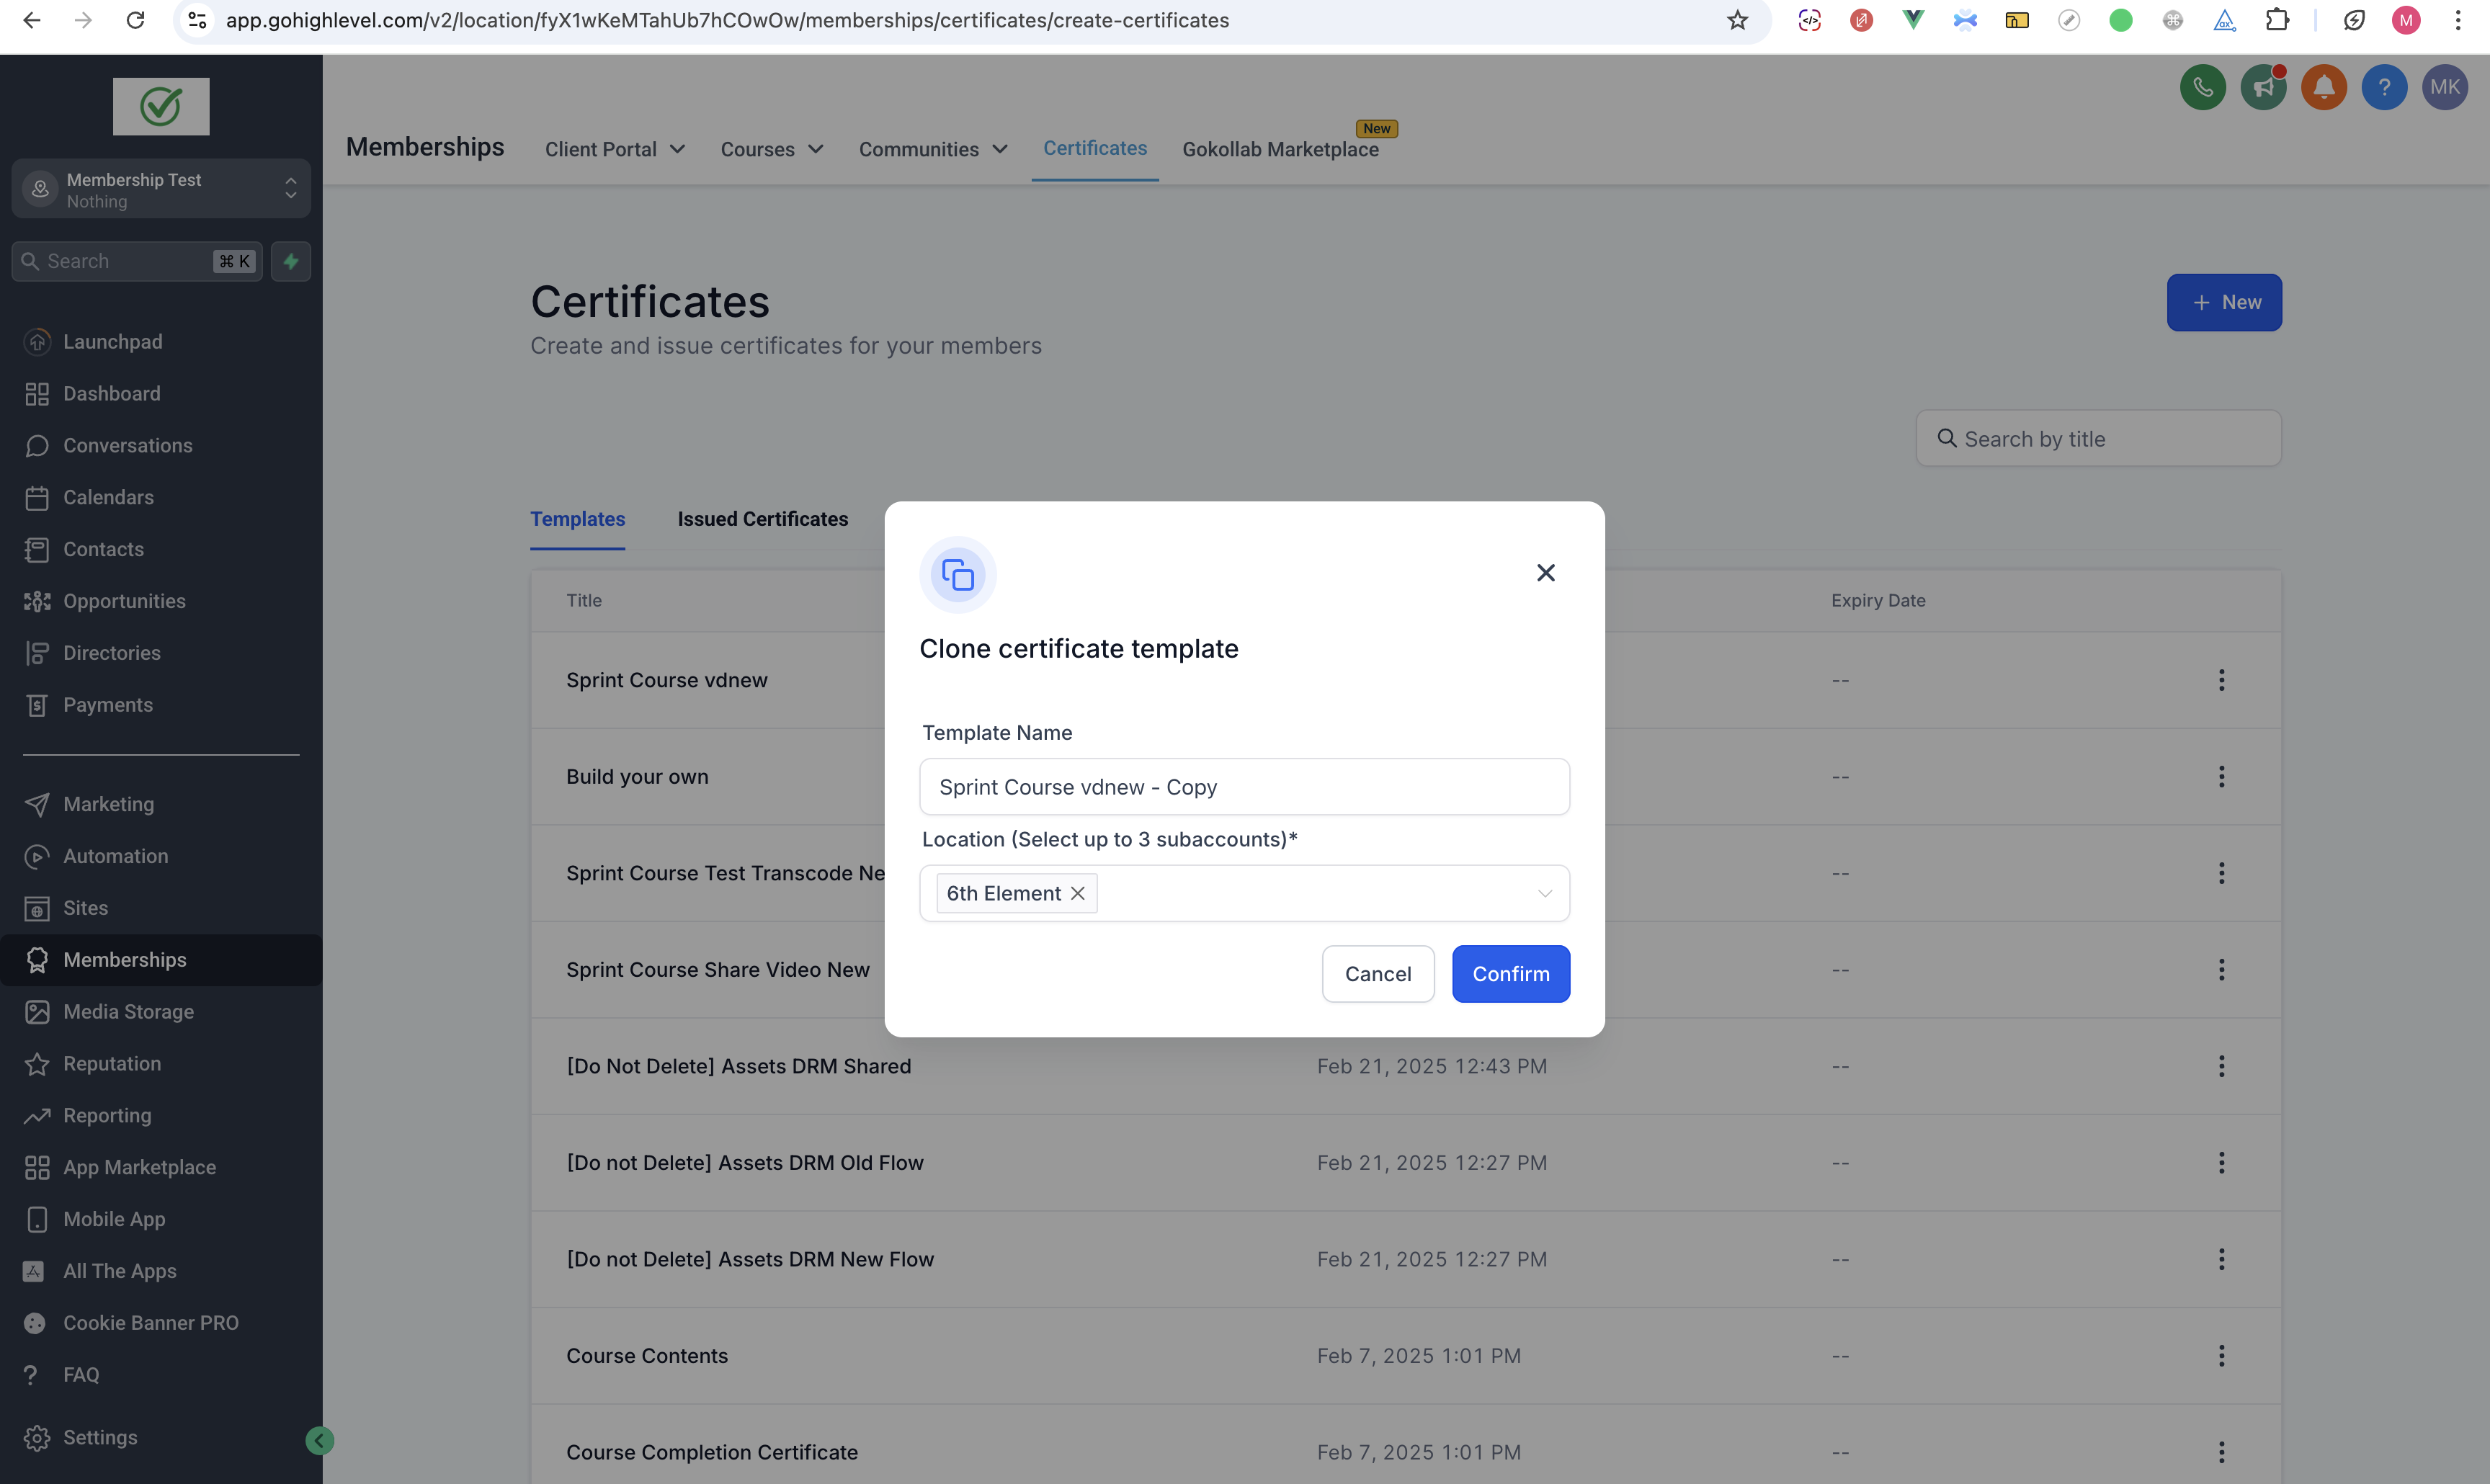Switch to Issued Certificates tab
The image size is (2490, 1484).
762,519
